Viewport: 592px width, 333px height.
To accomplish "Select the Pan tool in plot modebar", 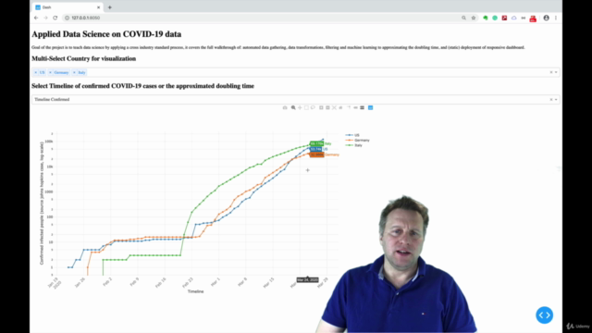I will coord(300,107).
